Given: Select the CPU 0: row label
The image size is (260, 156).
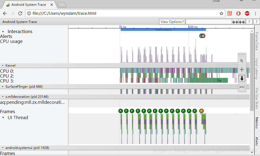Looking at the screenshot, I should pyautogui.click(x=7, y=71).
